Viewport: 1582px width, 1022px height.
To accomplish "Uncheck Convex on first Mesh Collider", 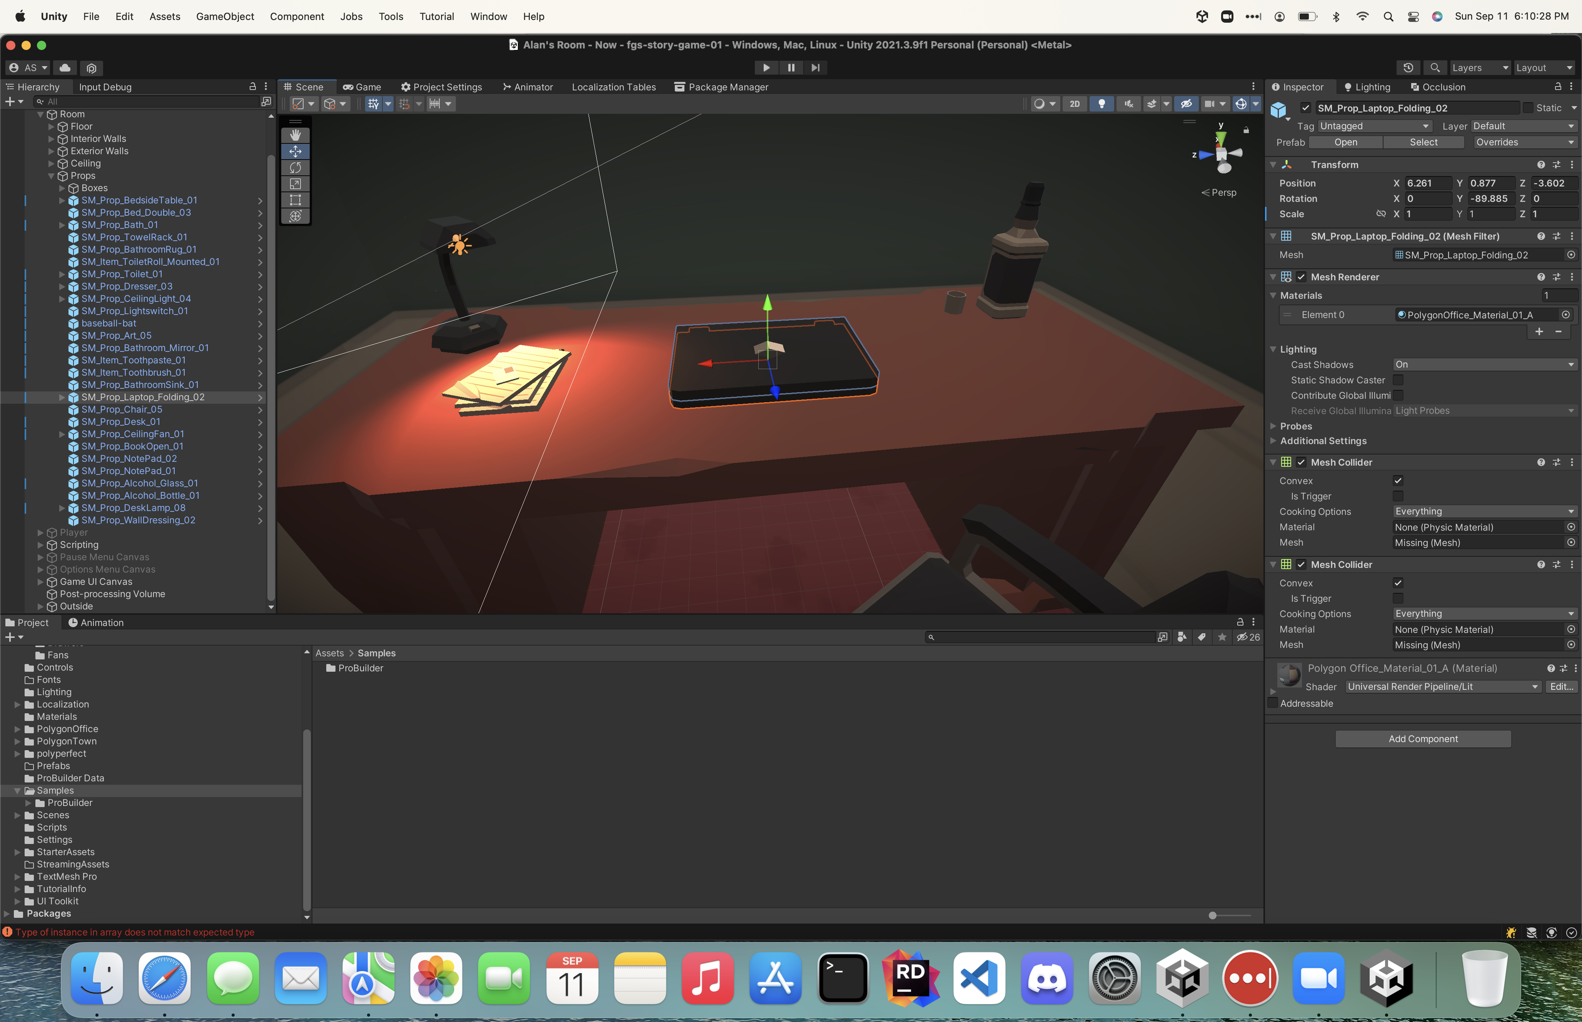I will click(1398, 481).
